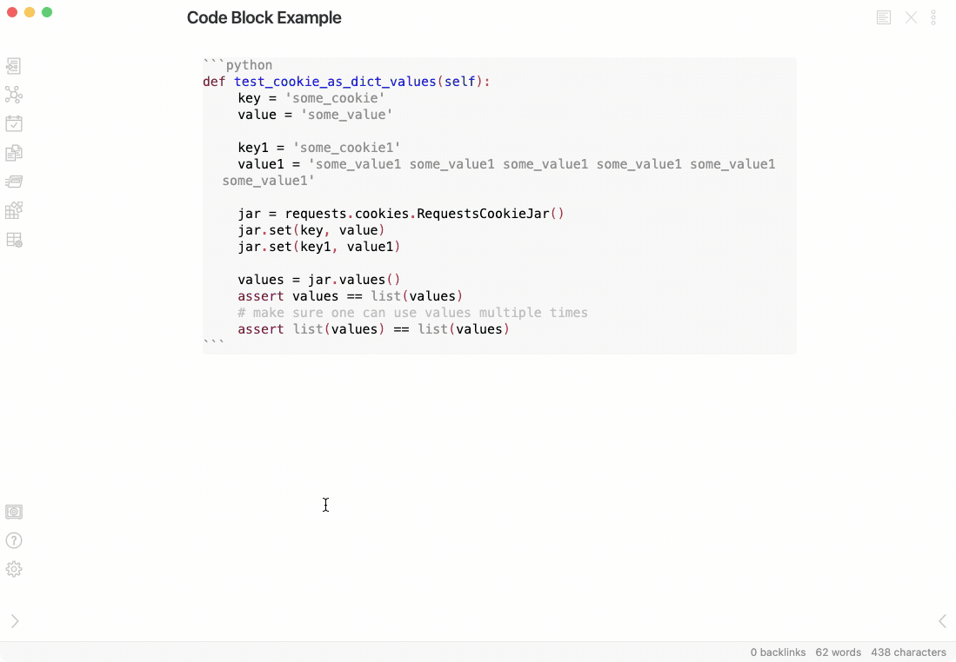Click the green macOS zoom window button
The image size is (956, 662).
[x=47, y=12]
